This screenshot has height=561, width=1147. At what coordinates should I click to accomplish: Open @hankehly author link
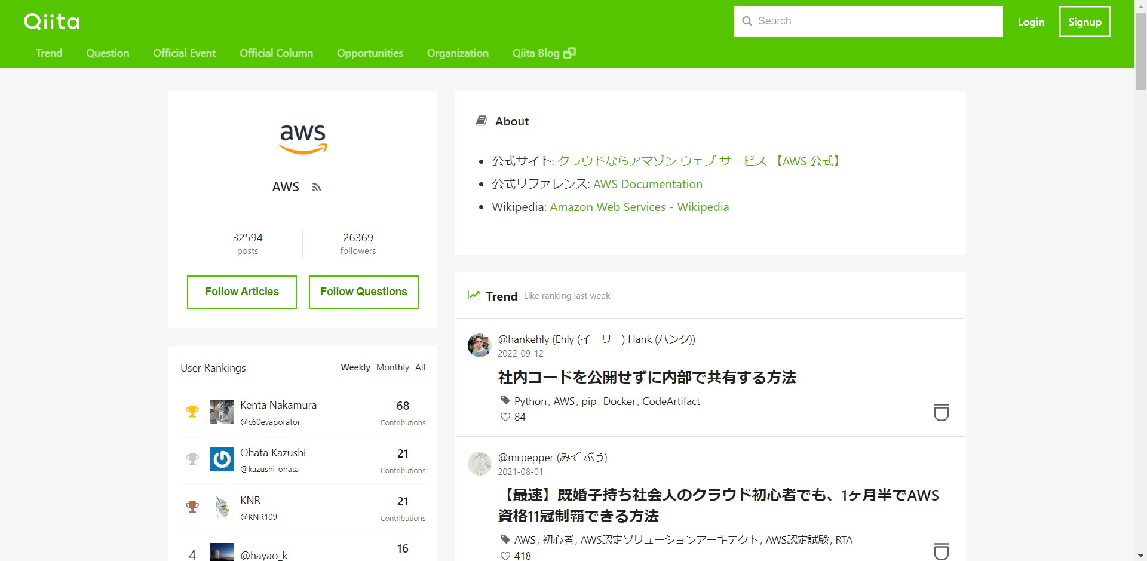597,339
